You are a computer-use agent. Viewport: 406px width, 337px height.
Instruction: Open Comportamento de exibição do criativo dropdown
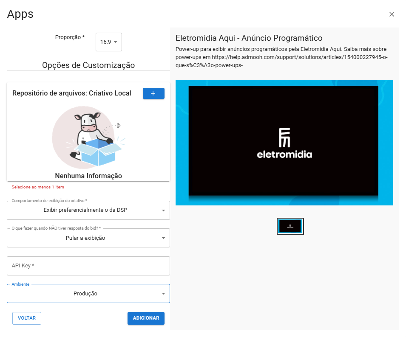[x=88, y=210]
